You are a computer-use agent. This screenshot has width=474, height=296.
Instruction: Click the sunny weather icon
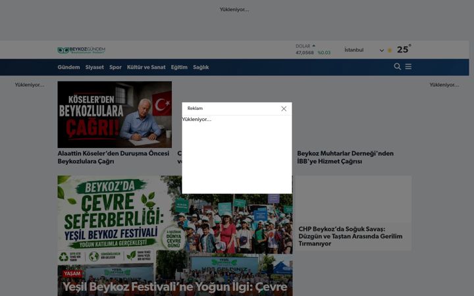tap(390, 50)
